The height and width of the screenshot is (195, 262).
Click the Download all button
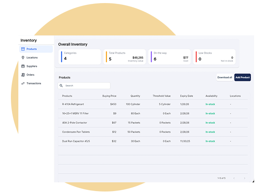coord(224,77)
